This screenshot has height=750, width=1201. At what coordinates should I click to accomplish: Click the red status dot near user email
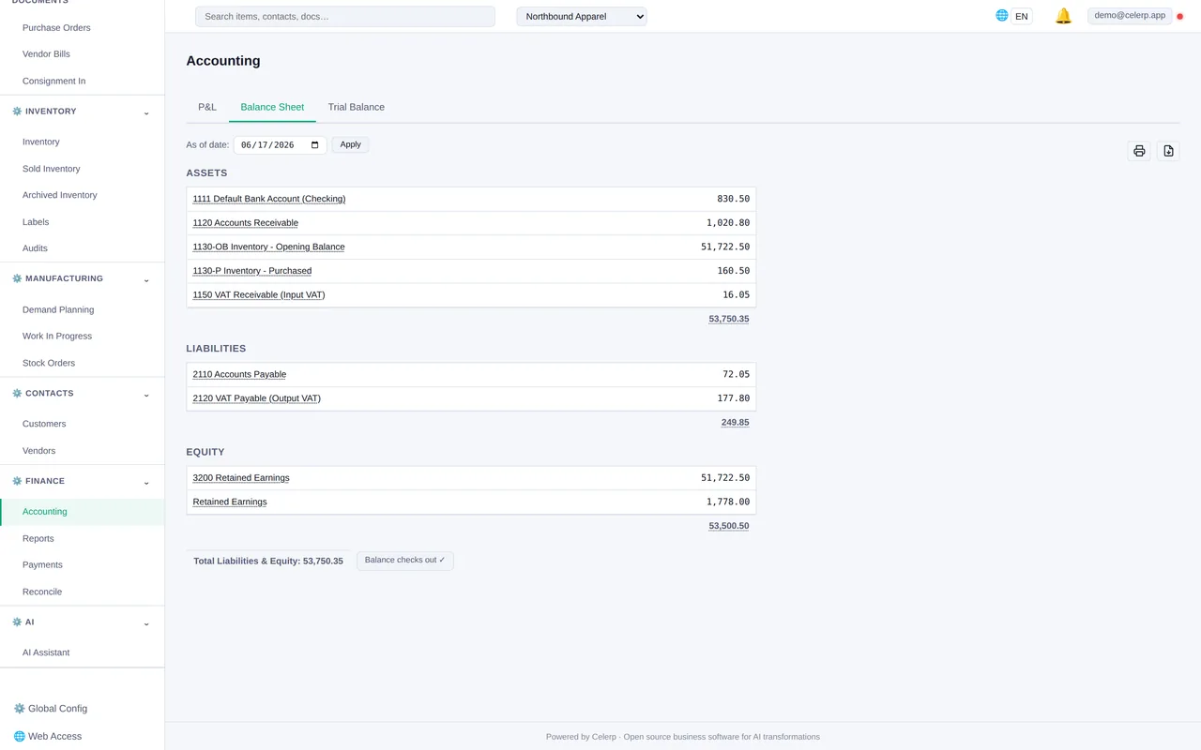[x=1180, y=16]
